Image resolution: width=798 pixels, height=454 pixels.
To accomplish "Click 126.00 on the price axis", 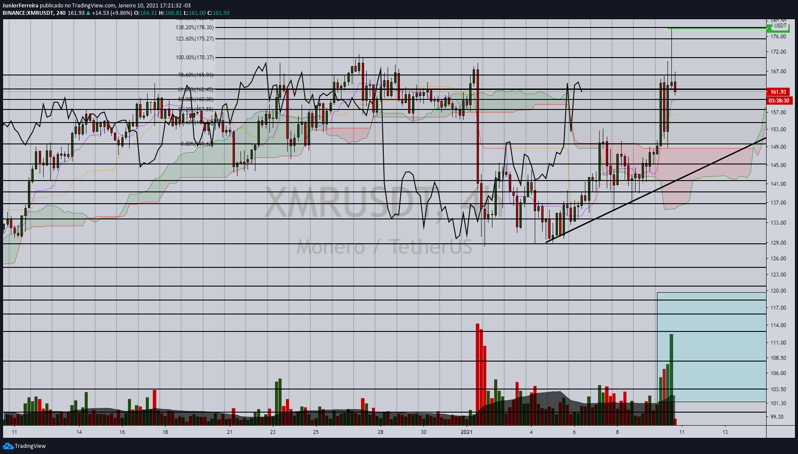I will (778, 259).
